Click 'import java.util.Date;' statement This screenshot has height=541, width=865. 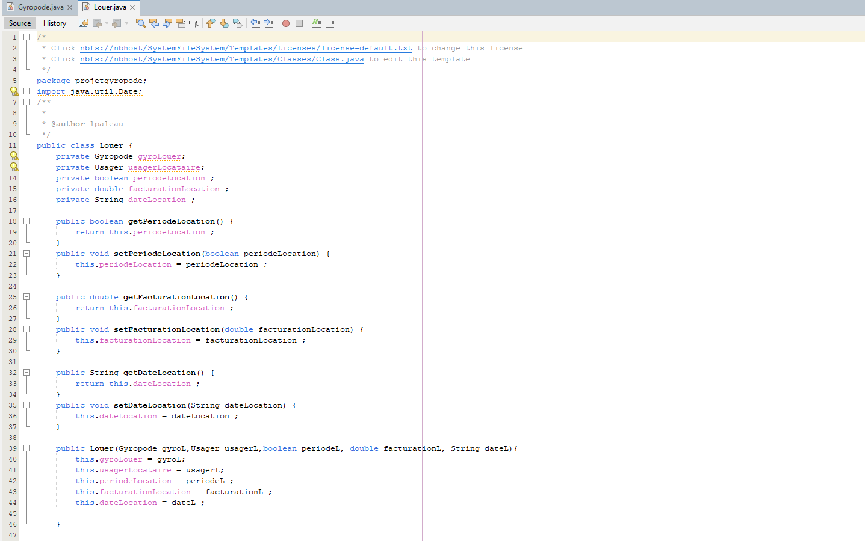pyautogui.click(x=90, y=91)
